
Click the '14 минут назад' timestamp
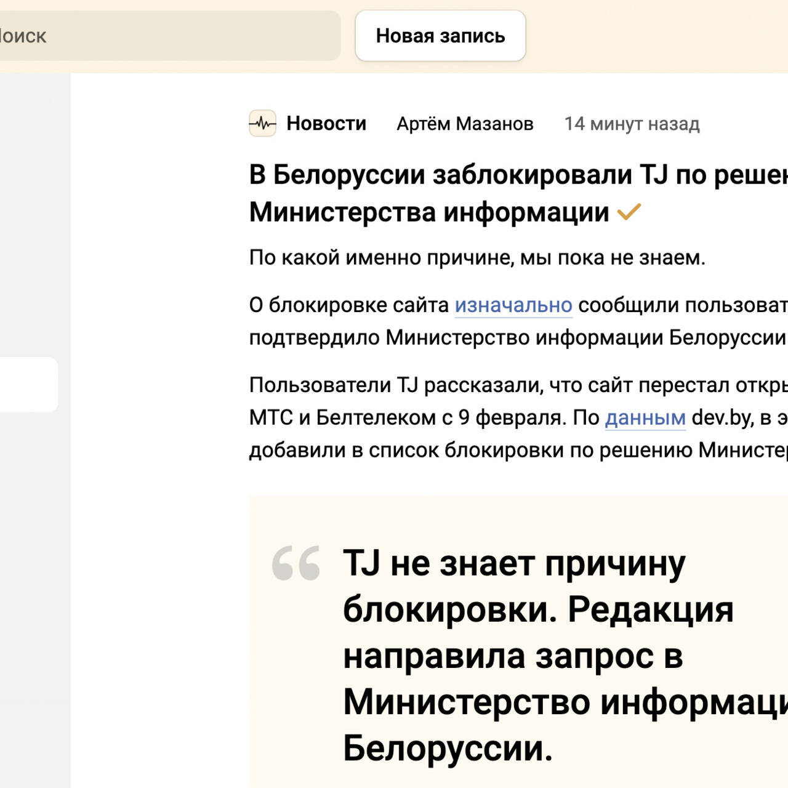point(632,124)
